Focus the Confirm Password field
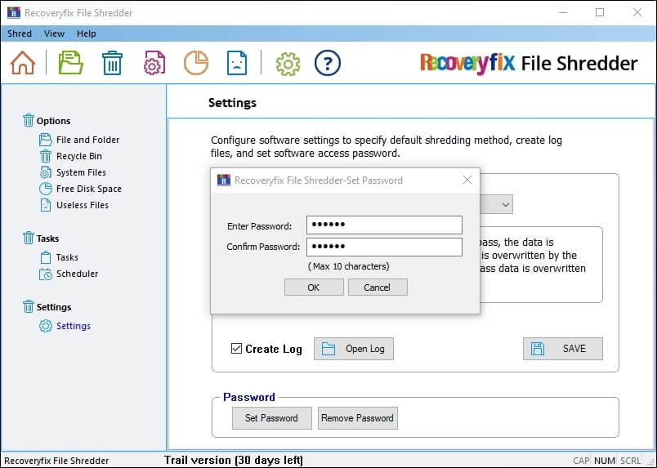 [x=384, y=247]
